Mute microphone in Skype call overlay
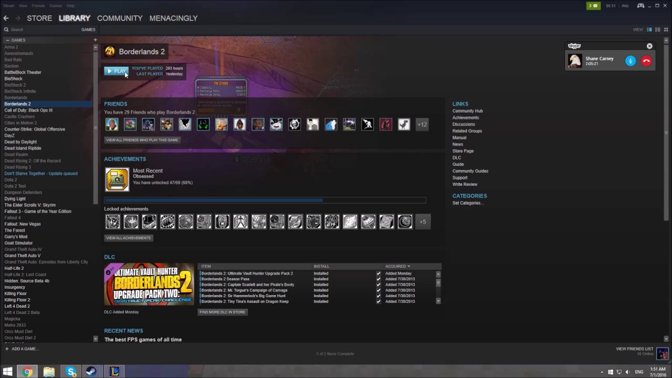Viewport: 672px width, 378px height. pyautogui.click(x=631, y=61)
